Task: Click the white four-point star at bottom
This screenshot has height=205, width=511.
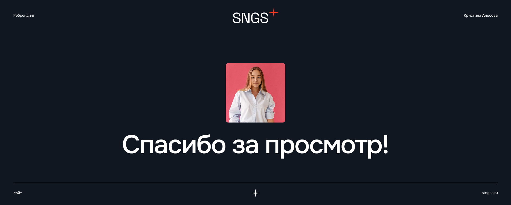Action: (x=256, y=193)
